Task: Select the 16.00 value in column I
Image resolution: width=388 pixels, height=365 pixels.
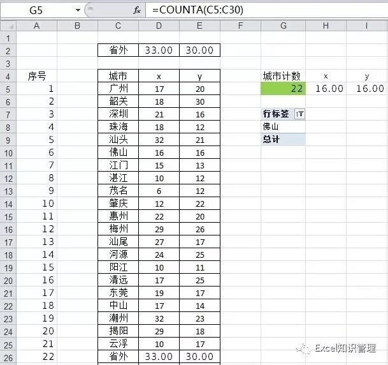Action: 367,89
